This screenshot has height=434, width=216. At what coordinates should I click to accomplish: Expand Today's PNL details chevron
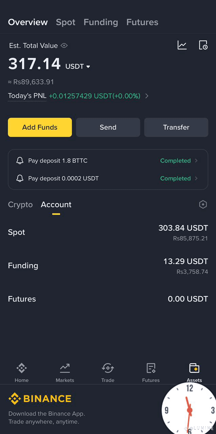(147, 96)
